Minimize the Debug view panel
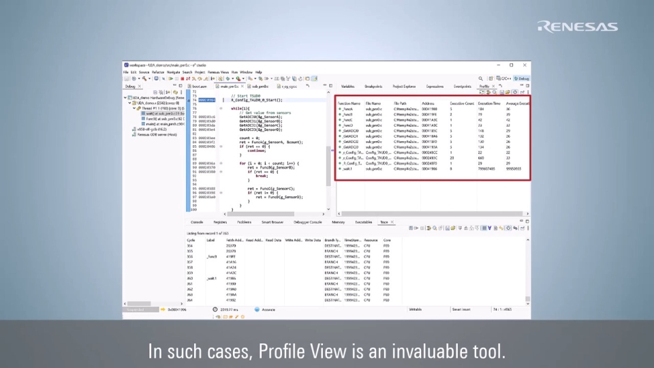The image size is (654, 368). coord(175,86)
